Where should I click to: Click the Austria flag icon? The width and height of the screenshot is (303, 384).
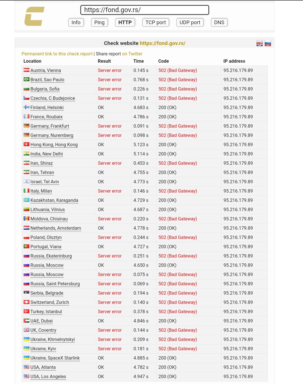(x=26, y=70)
